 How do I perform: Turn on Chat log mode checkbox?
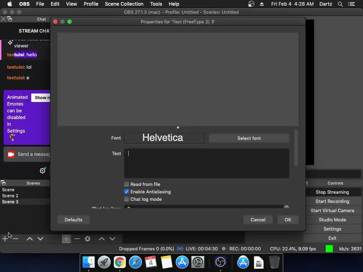click(127, 199)
